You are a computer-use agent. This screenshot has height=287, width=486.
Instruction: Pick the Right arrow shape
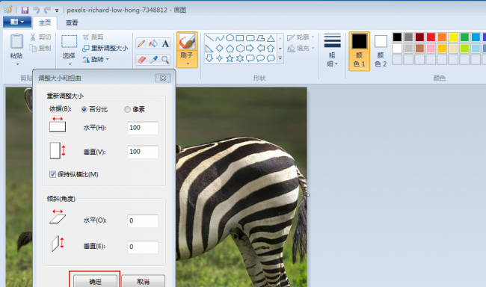click(x=250, y=49)
